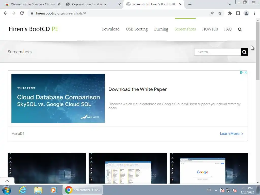Click the scroll-to-top chevron button

[x=7, y=181]
